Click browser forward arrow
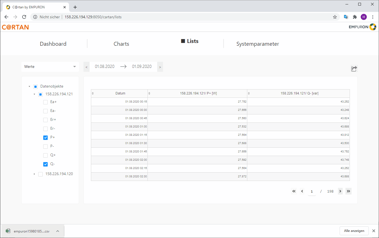Image resolution: width=379 pixels, height=238 pixels. [x=15, y=17]
